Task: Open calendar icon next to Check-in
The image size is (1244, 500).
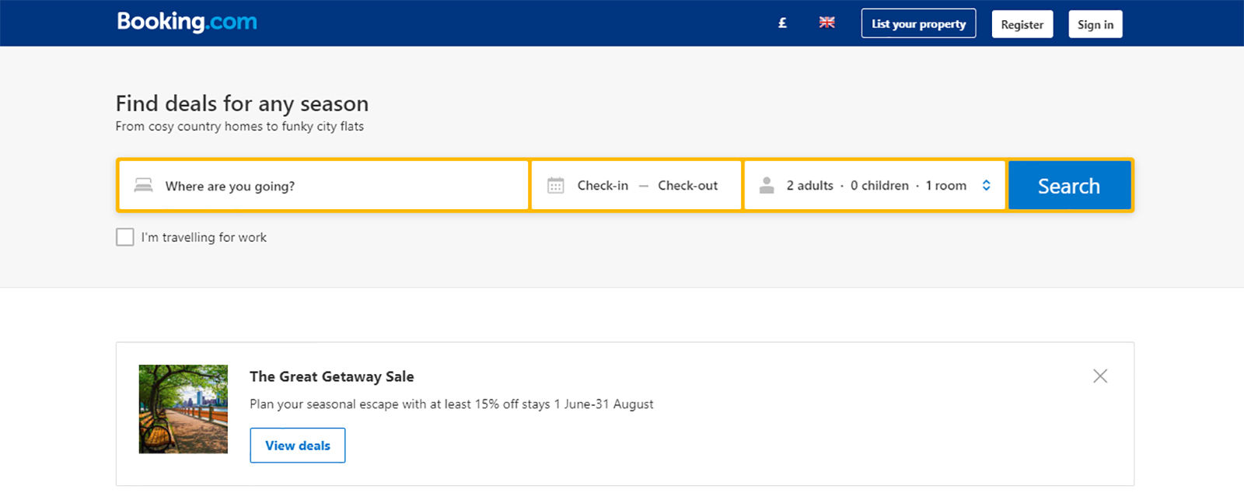Action: [x=555, y=185]
